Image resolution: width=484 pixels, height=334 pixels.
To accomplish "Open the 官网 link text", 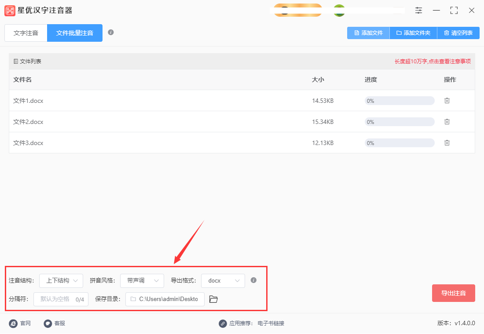I will pos(26,323).
